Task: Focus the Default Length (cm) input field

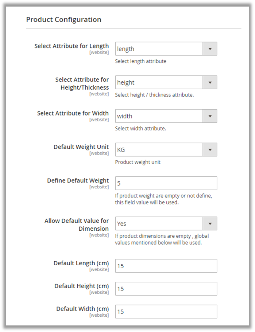Action: pyautogui.click(x=166, y=266)
